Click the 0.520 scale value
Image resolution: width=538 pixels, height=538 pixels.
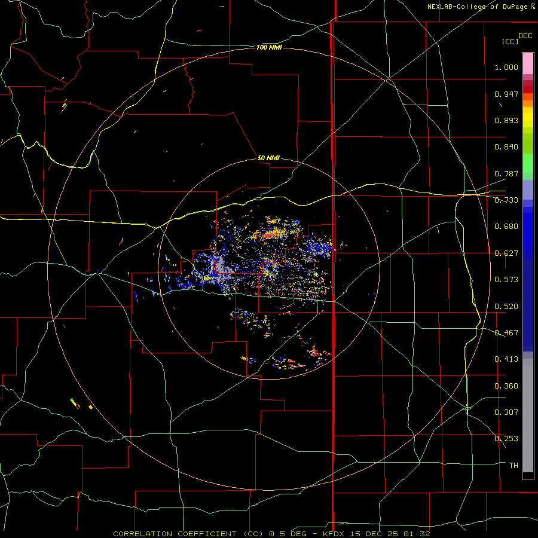[506, 307]
